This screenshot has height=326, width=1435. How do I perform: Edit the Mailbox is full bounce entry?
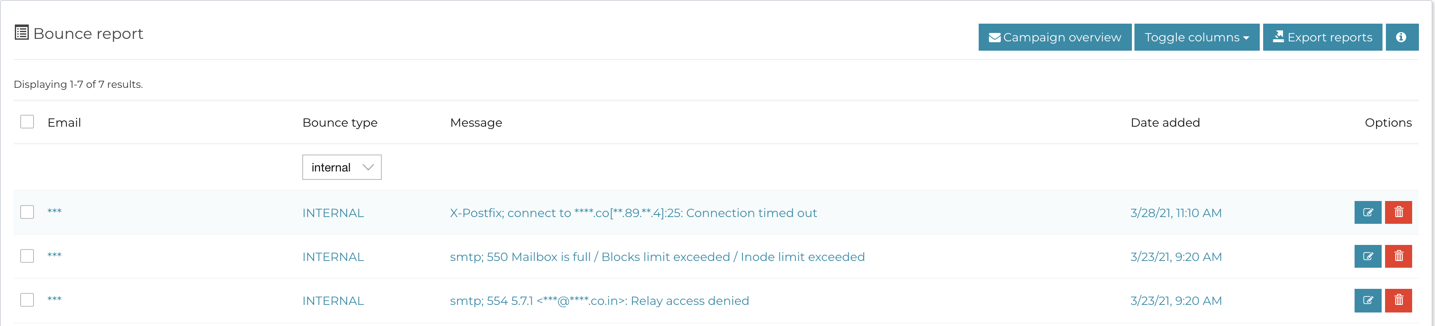[x=1368, y=256]
